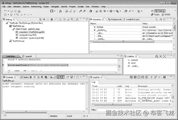Click Disconnect in the Debug view toolbar
Viewport: 178px width, 120px height.
pyautogui.click(x=55, y=19)
